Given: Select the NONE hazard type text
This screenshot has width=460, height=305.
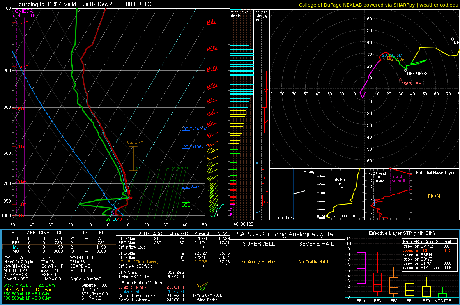Looking at the screenshot, I should click(x=435, y=196).
